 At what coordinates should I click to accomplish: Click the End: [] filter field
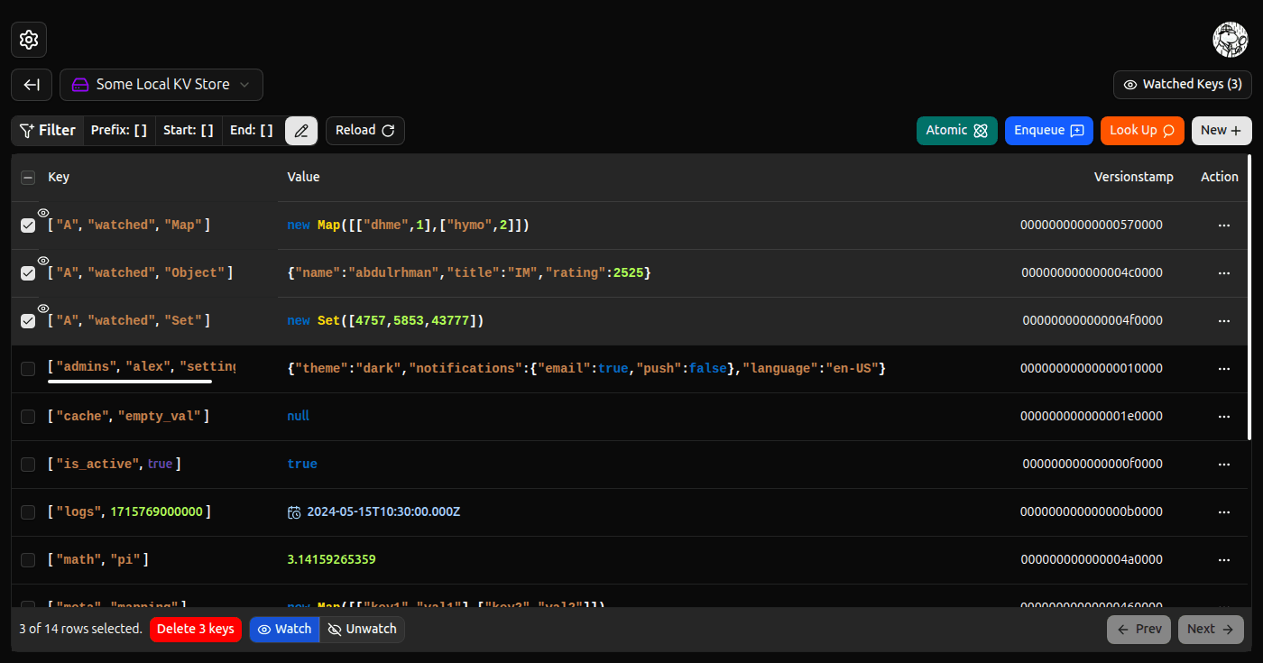(252, 130)
